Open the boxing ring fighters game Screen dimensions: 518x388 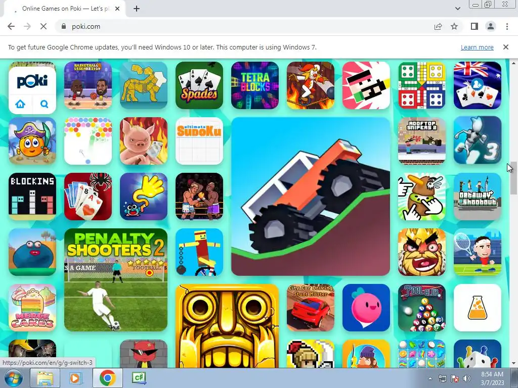[199, 197]
